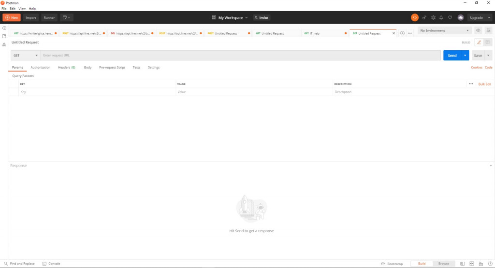
Task: Open the No Environment dropdown
Action: tap(444, 30)
